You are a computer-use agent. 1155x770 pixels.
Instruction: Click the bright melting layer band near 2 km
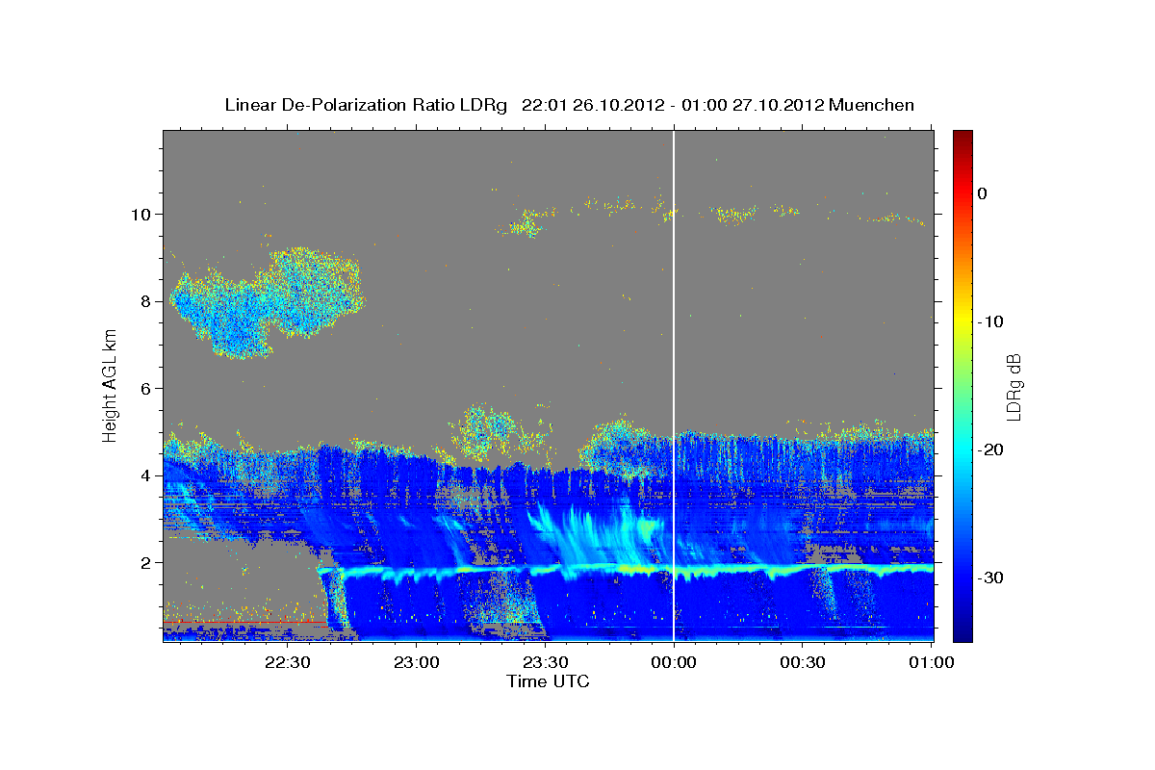tap(626, 570)
